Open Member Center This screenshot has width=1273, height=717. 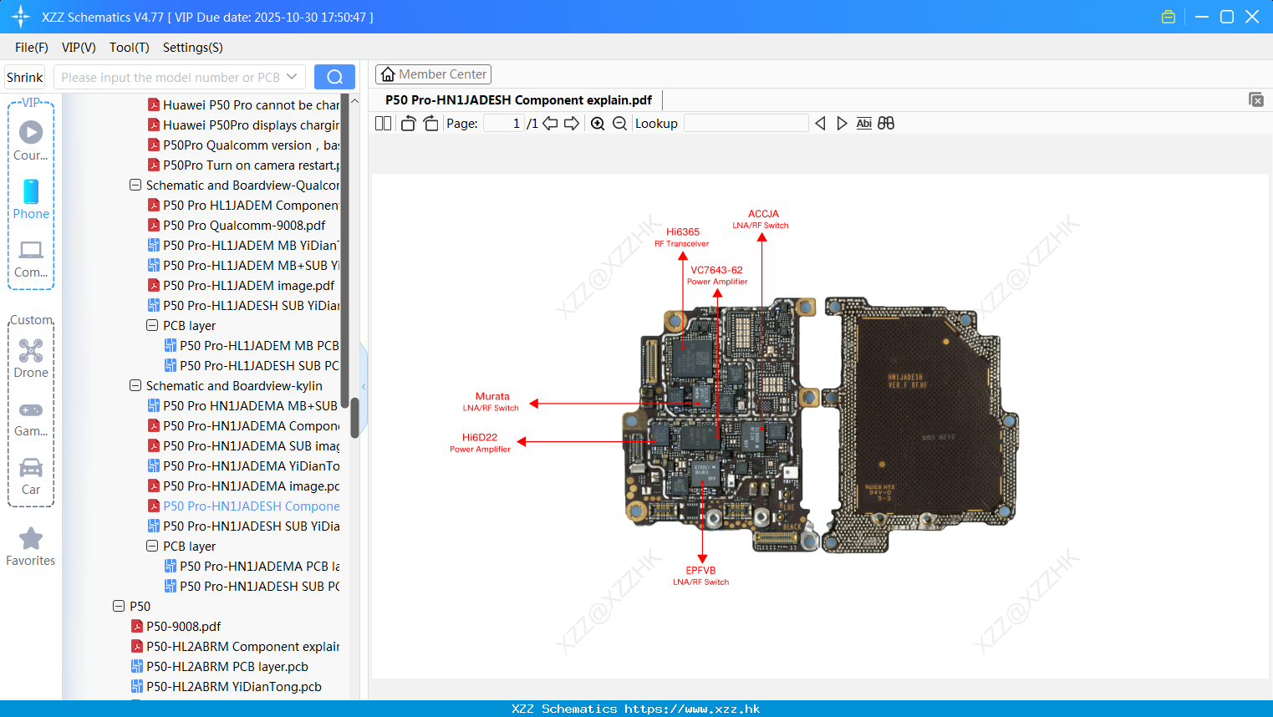[433, 74]
